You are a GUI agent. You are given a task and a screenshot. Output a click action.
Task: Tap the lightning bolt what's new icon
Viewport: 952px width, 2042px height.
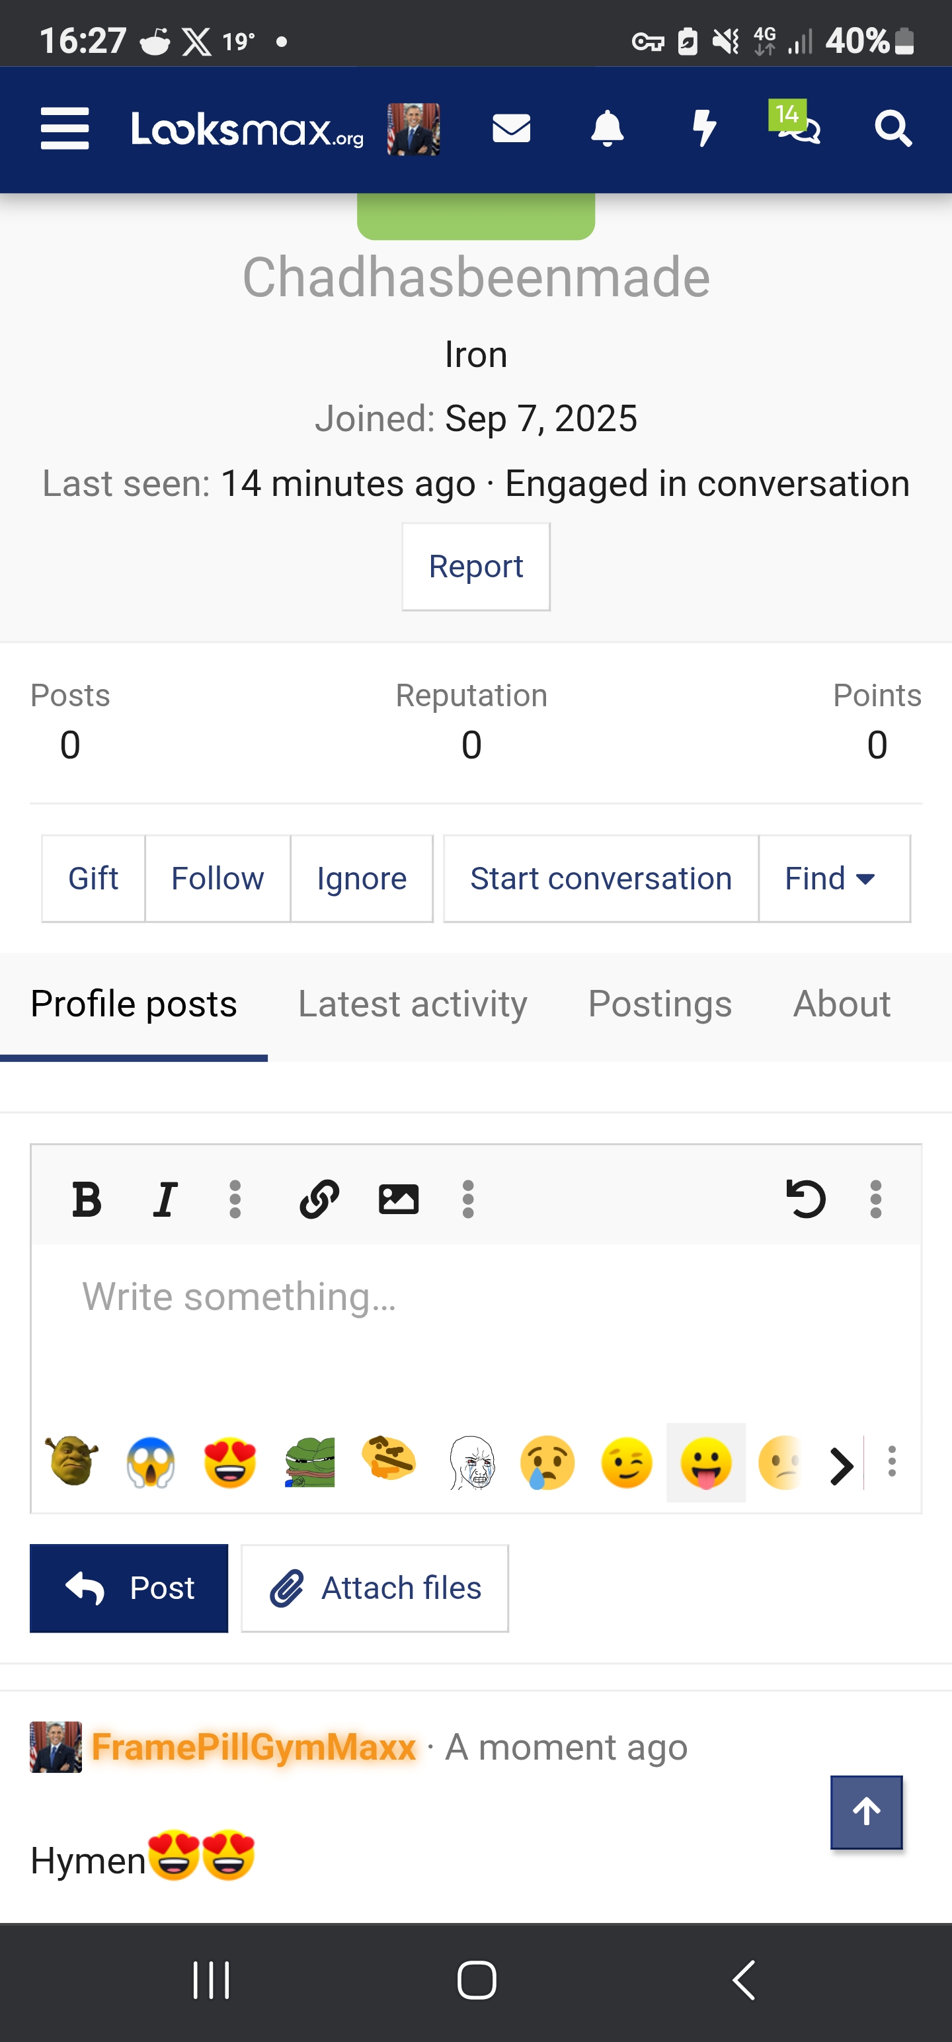coord(704,128)
